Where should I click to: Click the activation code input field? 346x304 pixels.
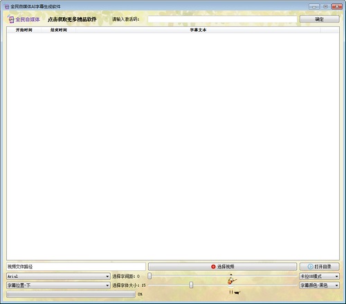click(x=222, y=19)
